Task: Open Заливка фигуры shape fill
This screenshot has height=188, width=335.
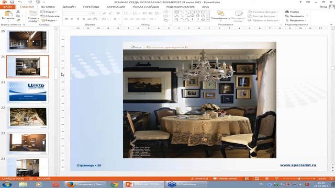Action: pyautogui.click(x=263, y=11)
